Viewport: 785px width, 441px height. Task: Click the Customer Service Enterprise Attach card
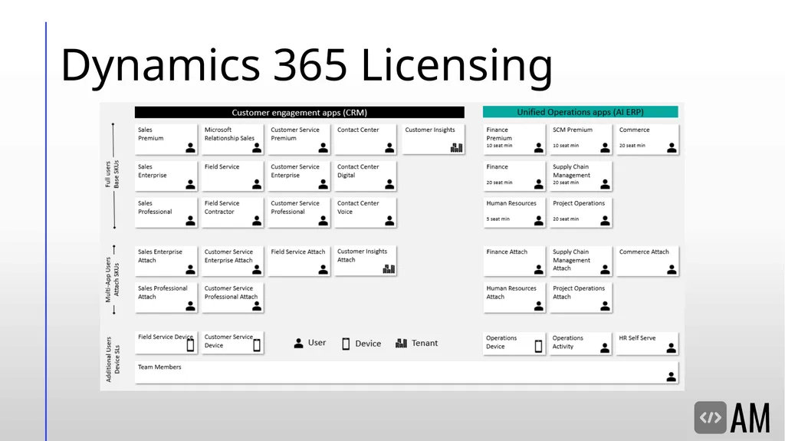pyautogui.click(x=233, y=261)
